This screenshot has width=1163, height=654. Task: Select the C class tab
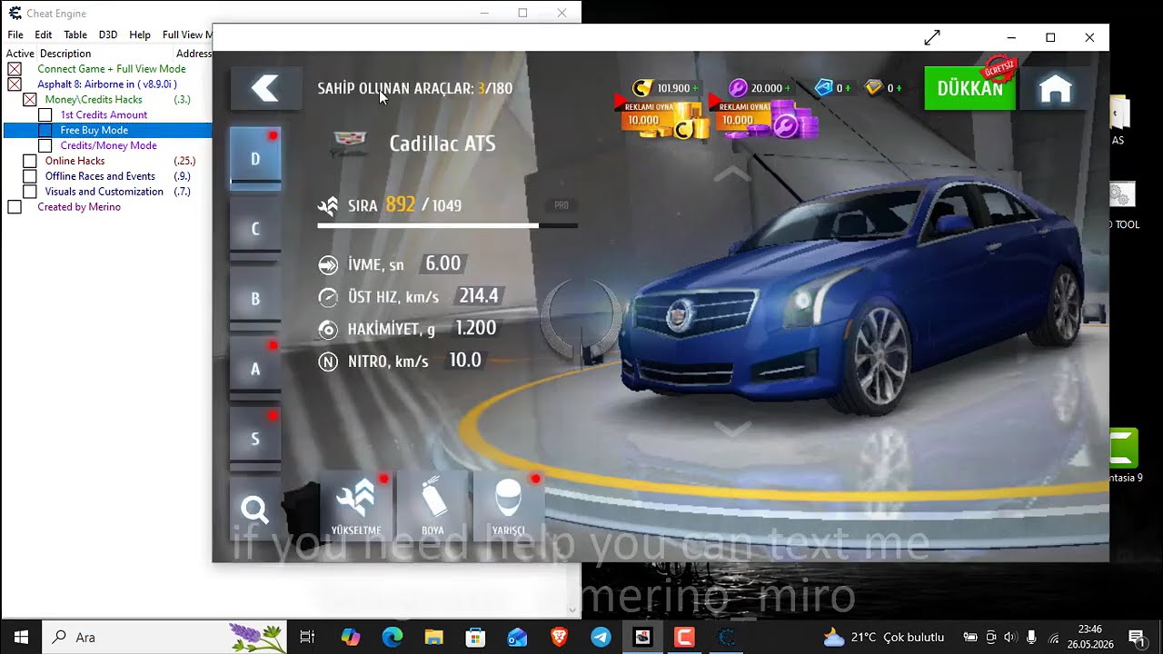[x=255, y=228]
